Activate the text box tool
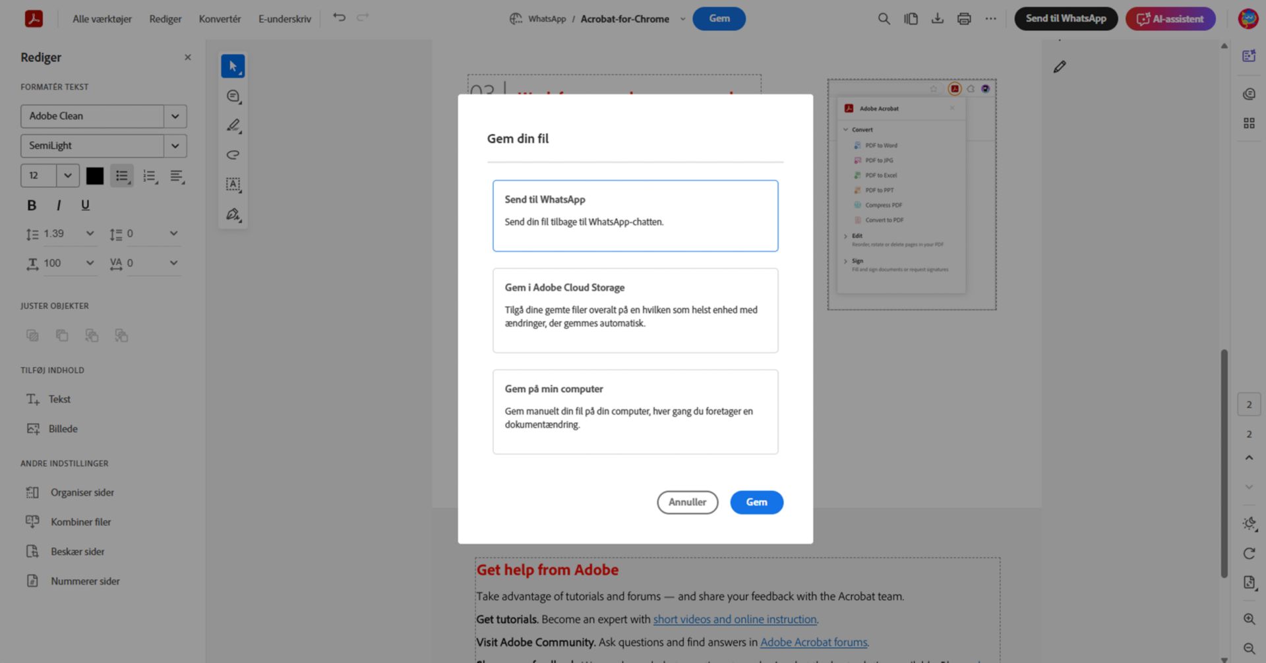The height and width of the screenshot is (663, 1266). [x=233, y=185]
